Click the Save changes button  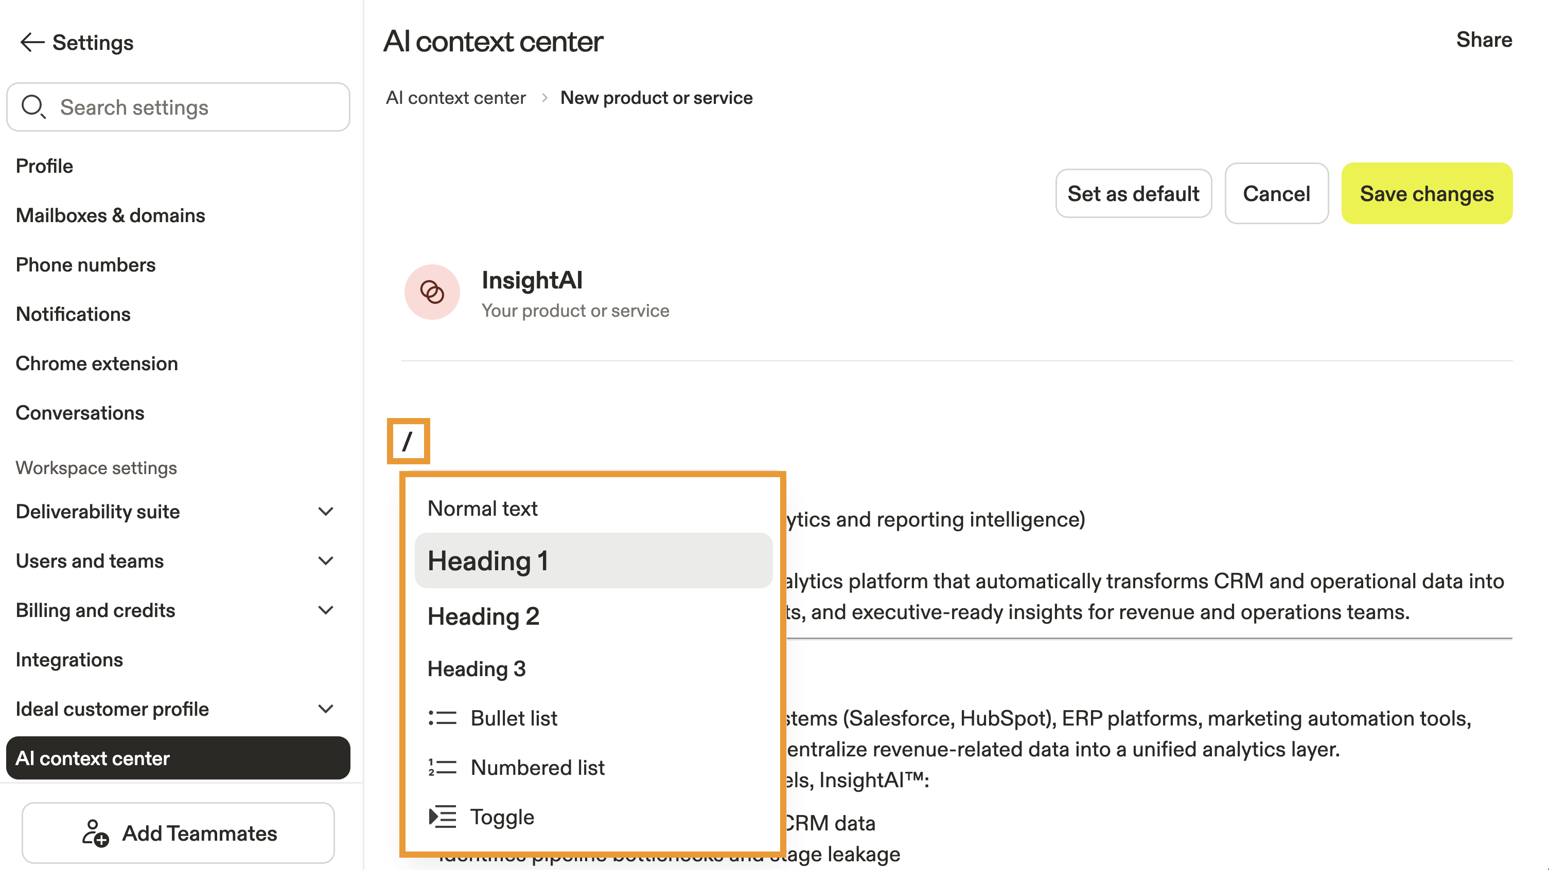[1427, 193]
